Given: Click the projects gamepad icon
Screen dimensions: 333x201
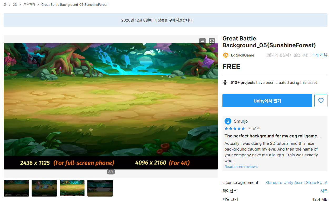Looking at the screenshot, I should [x=225, y=83].
